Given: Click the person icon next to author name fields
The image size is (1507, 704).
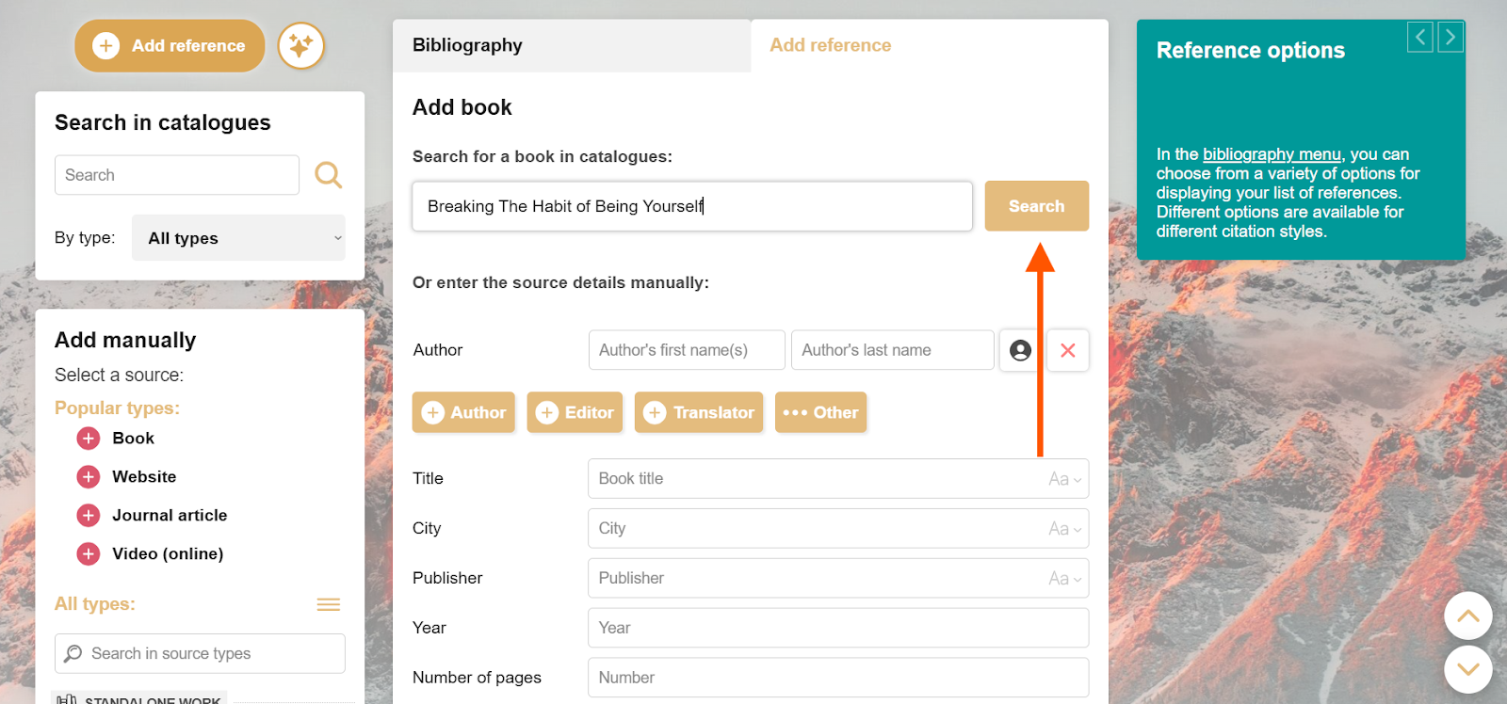Looking at the screenshot, I should click(x=1020, y=350).
